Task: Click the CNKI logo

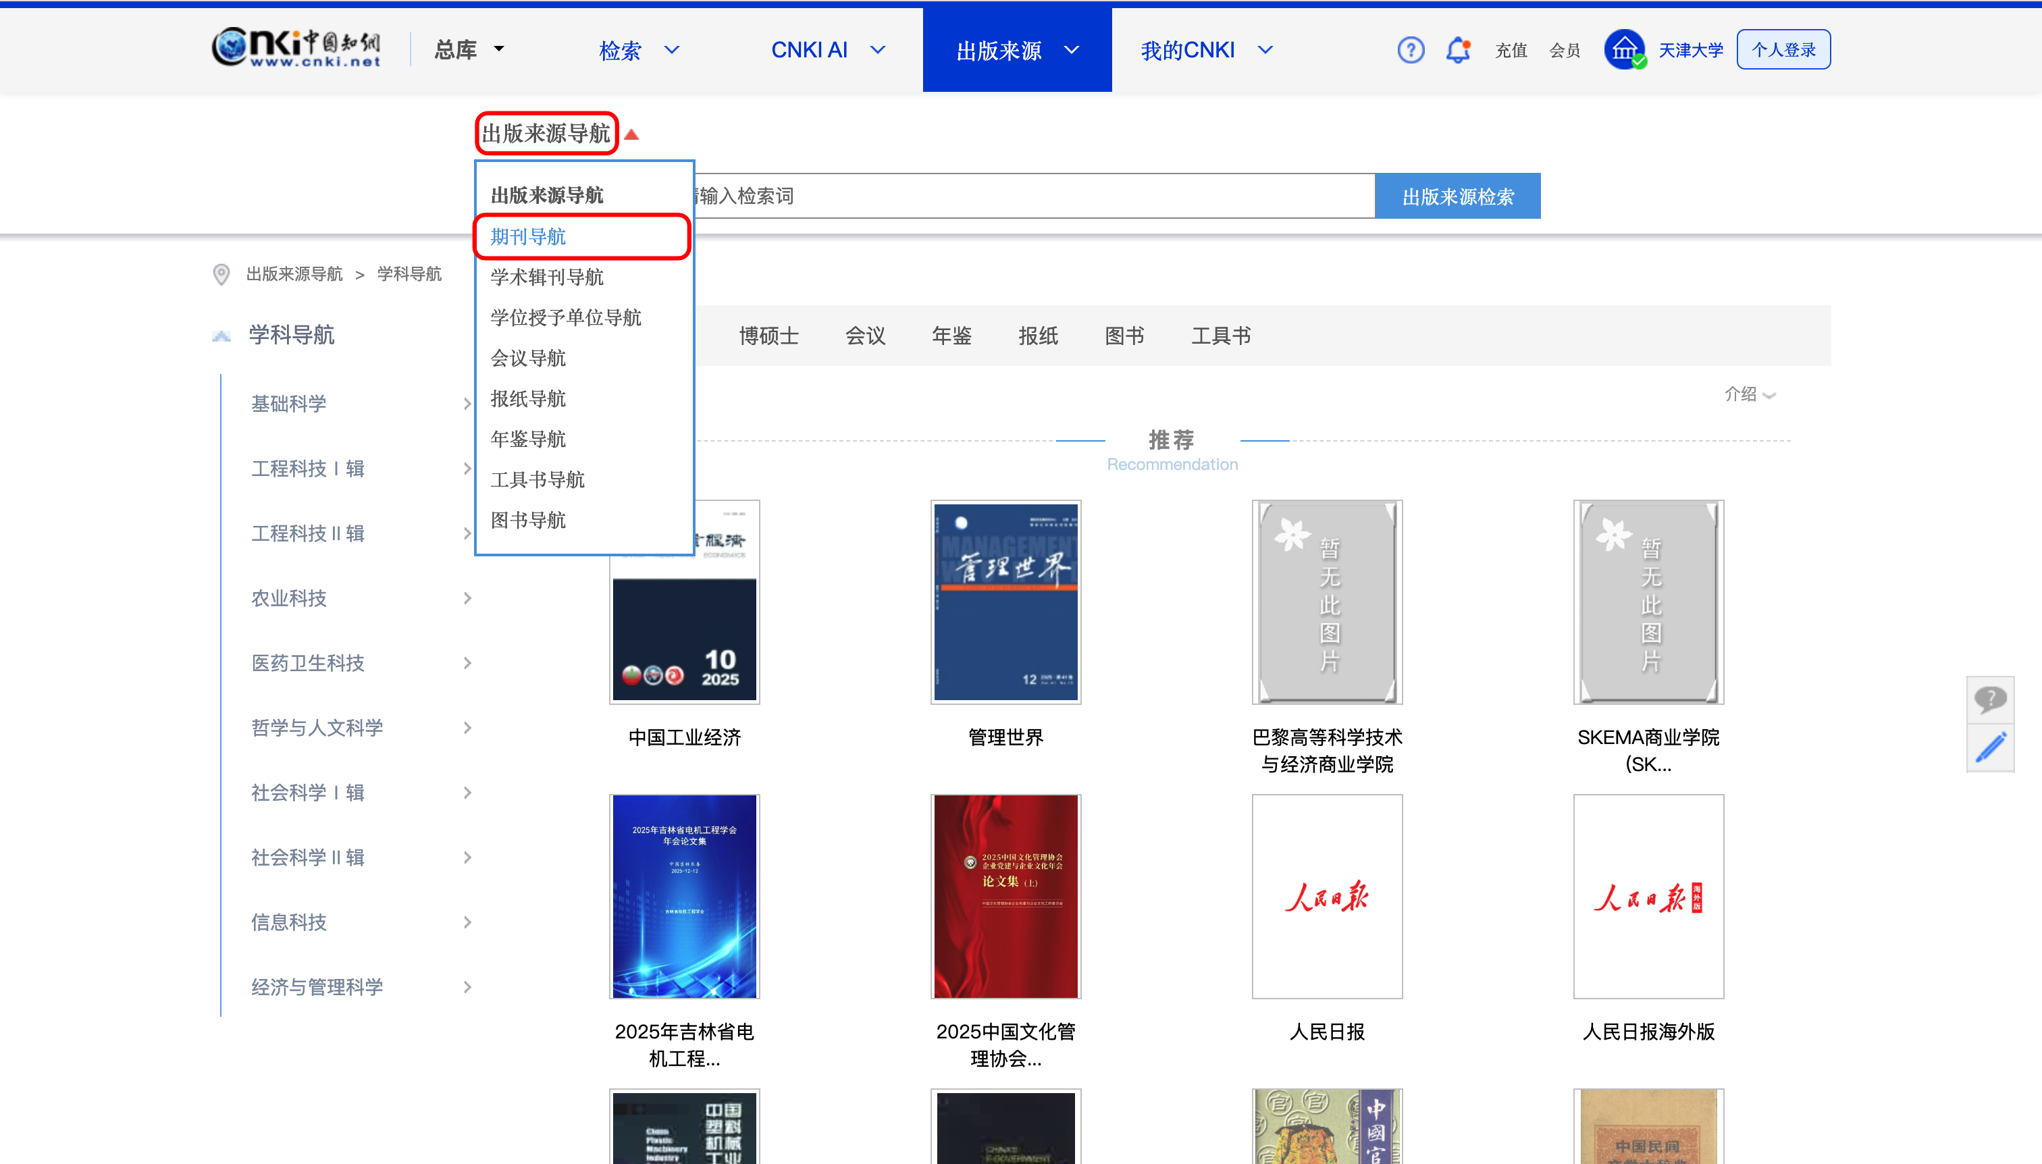Action: click(x=296, y=48)
